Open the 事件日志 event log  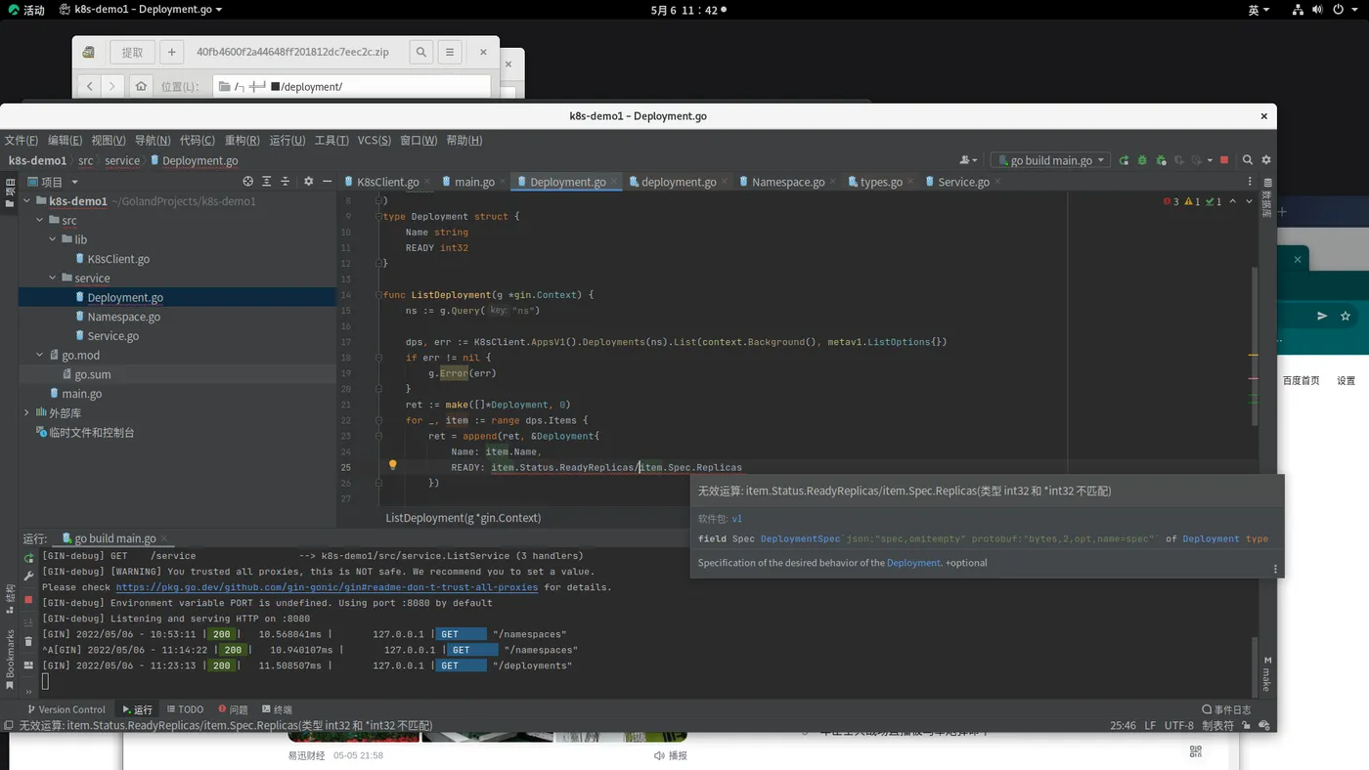pos(1226,709)
